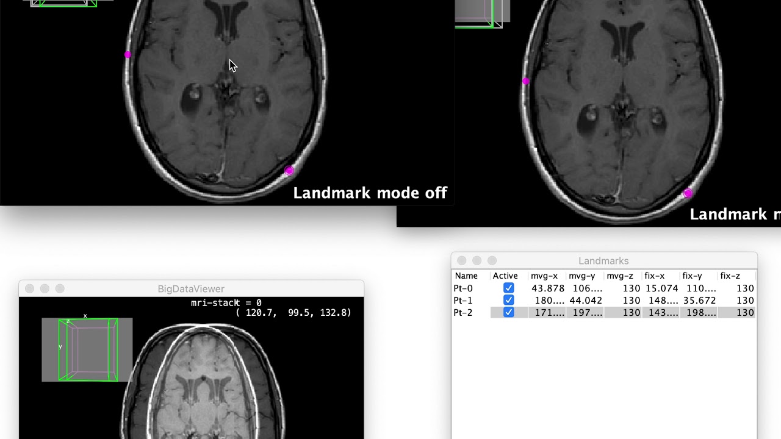
Task: Select the highlighted Pt-2 row name
Action: coord(463,312)
